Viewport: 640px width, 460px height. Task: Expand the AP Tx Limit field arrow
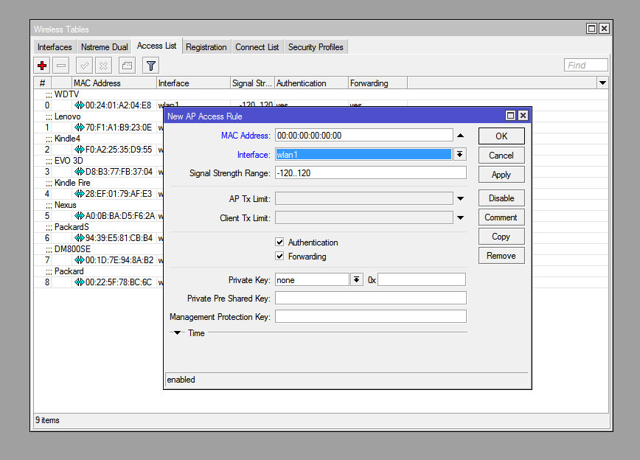[460, 198]
